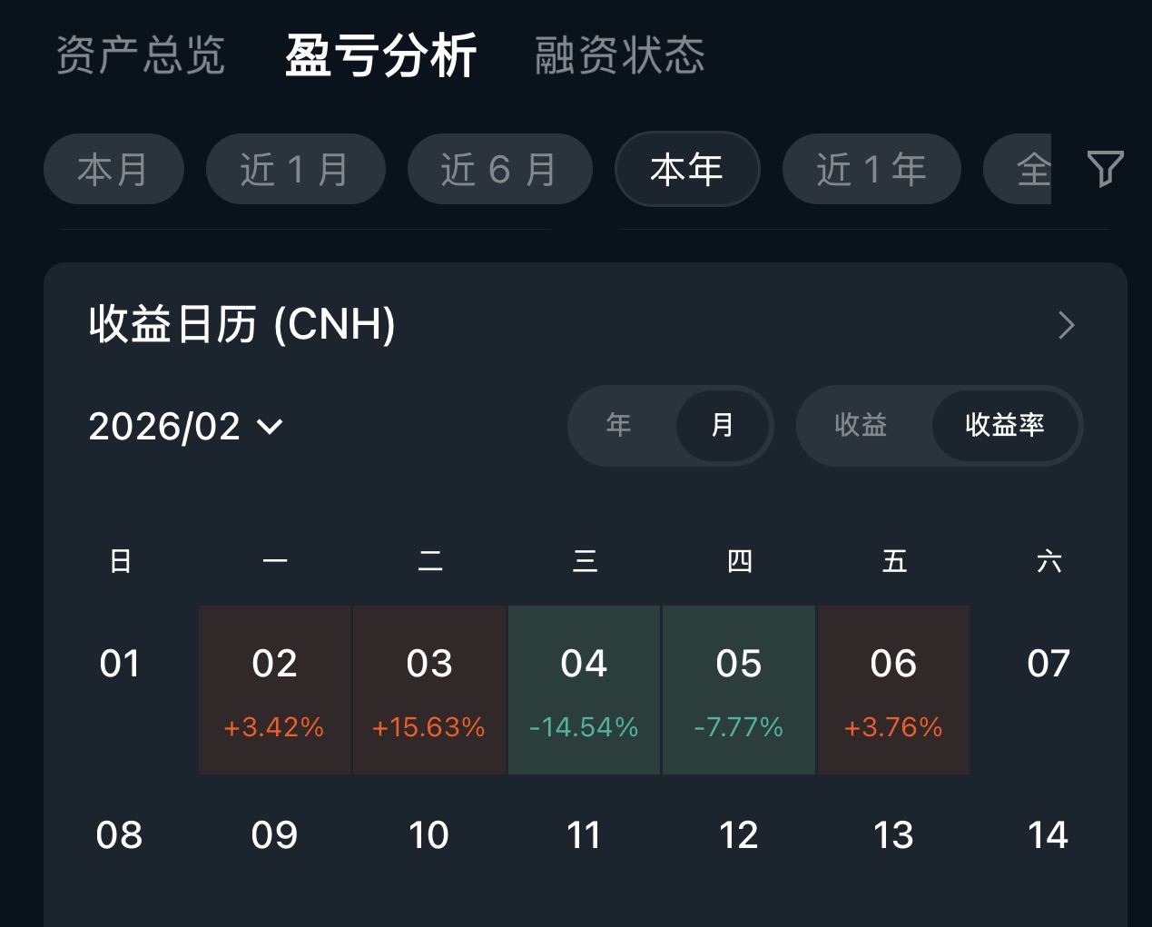Screen dimensions: 1152x927
Task: Show 收益 amount instead of rate
Action: (x=861, y=425)
